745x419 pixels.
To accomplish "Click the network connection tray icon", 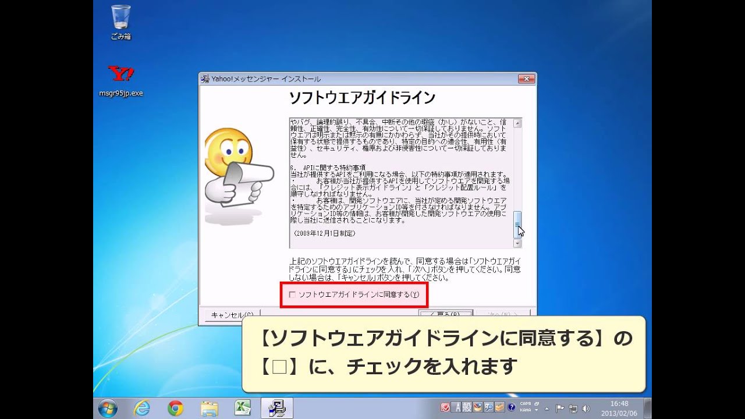I will pos(573,409).
